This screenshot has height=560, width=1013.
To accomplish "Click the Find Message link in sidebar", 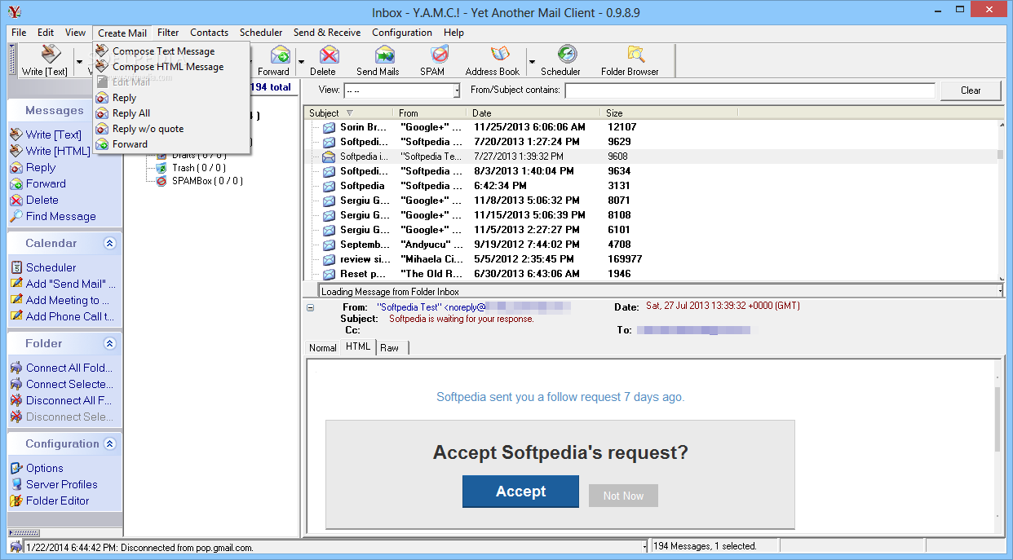I will pyautogui.click(x=61, y=216).
